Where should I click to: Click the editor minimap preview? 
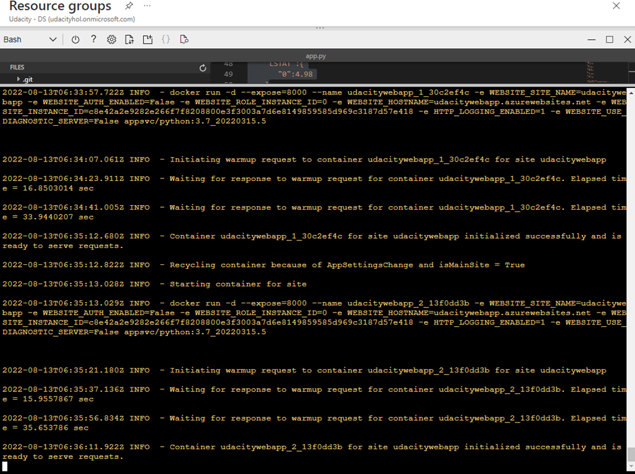click(598, 73)
